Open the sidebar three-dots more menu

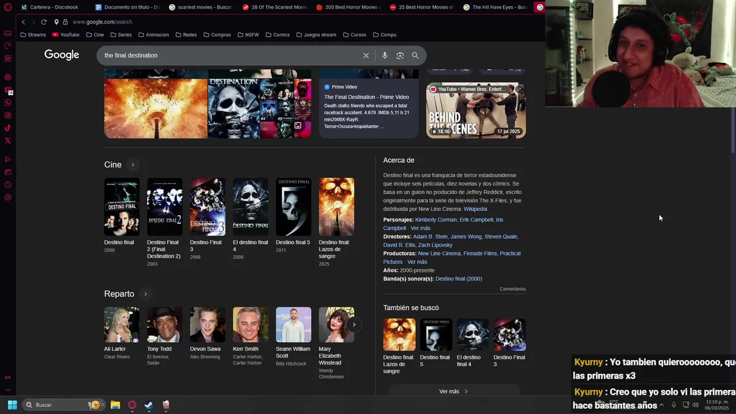[x=7, y=390]
